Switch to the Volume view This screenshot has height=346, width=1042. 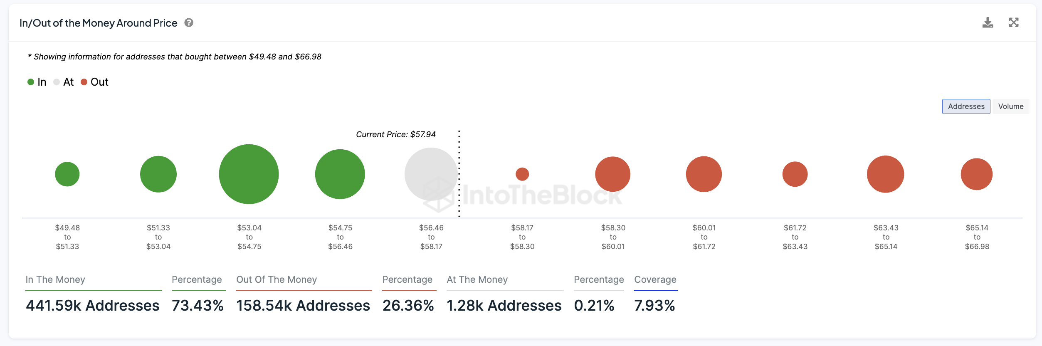[x=1010, y=106]
